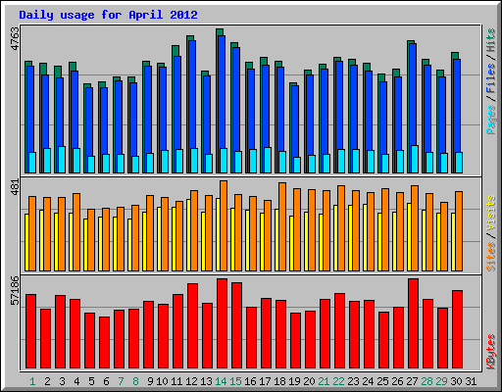Select day label 26
This screenshot has width=502, height=392.
click(397, 381)
